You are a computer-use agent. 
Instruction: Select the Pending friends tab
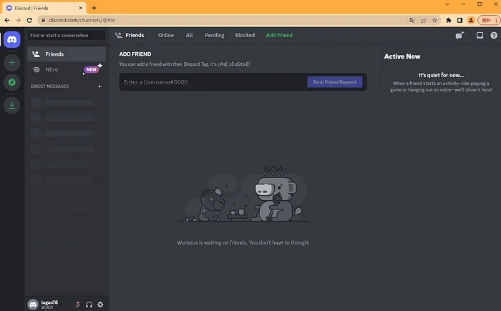click(x=215, y=35)
